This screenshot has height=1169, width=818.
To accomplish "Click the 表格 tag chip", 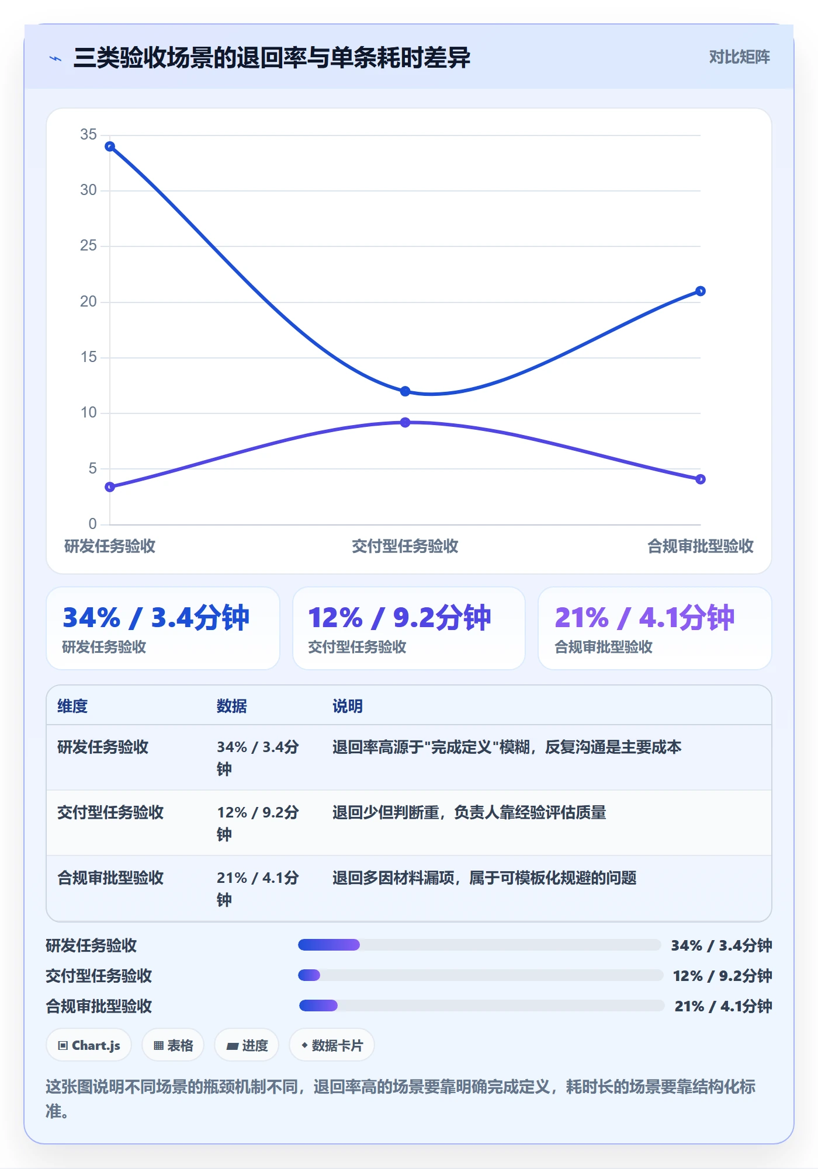I will (x=173, y=1045).
